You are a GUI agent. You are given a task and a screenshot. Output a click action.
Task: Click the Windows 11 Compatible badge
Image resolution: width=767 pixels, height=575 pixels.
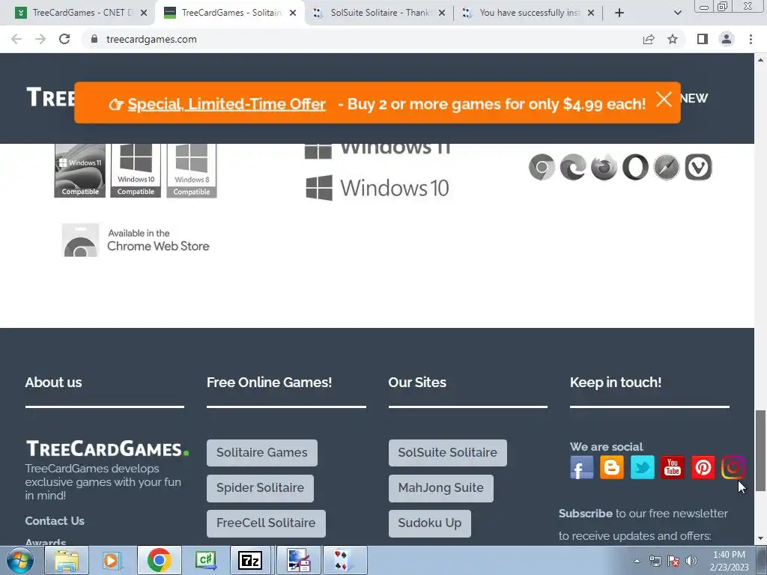79,170
